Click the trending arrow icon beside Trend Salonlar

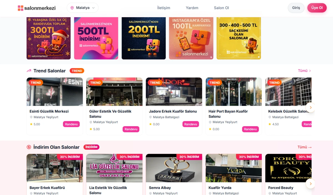tap(29, 71)
